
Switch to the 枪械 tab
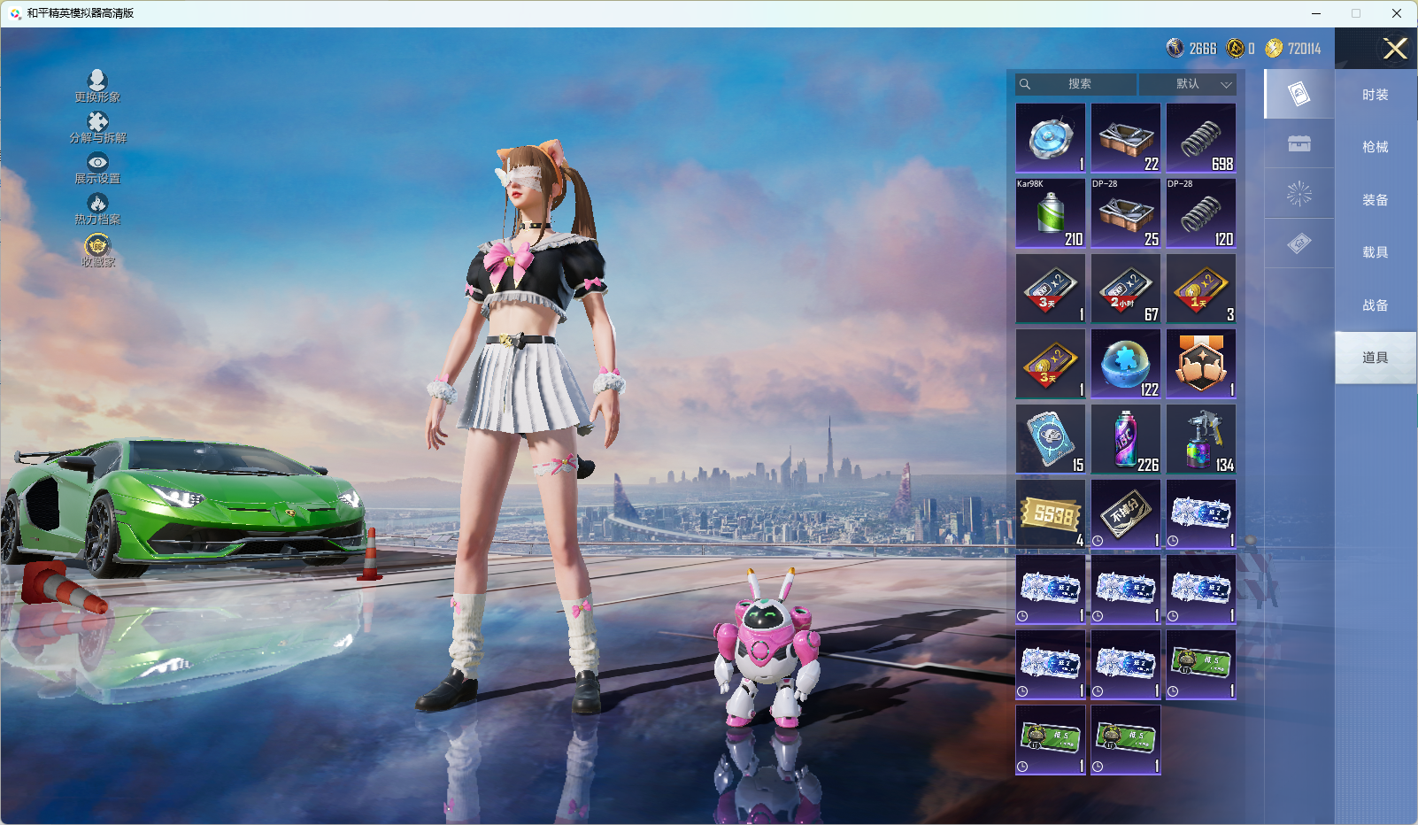click(1376, 147)
